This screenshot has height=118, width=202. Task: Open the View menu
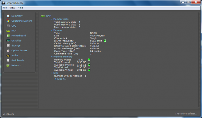pos(12,8)
